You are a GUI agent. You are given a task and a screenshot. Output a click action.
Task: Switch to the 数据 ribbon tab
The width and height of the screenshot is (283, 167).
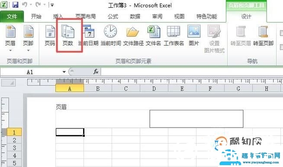point(135,16)
